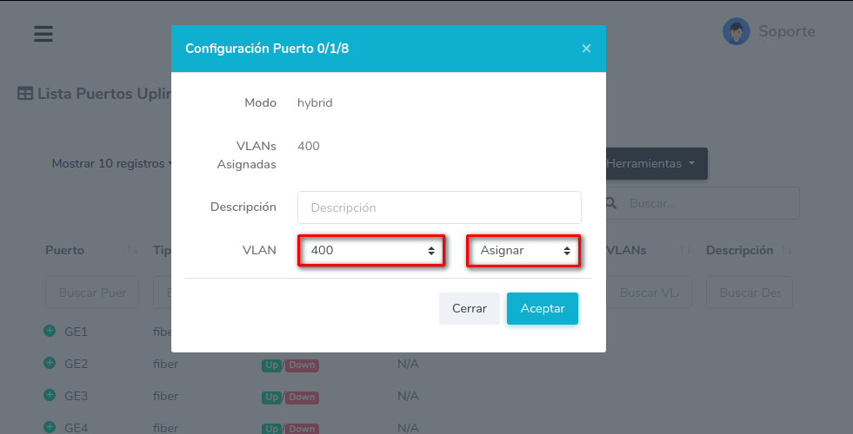Expand GE1 row with the plus icon

(50, 331)
